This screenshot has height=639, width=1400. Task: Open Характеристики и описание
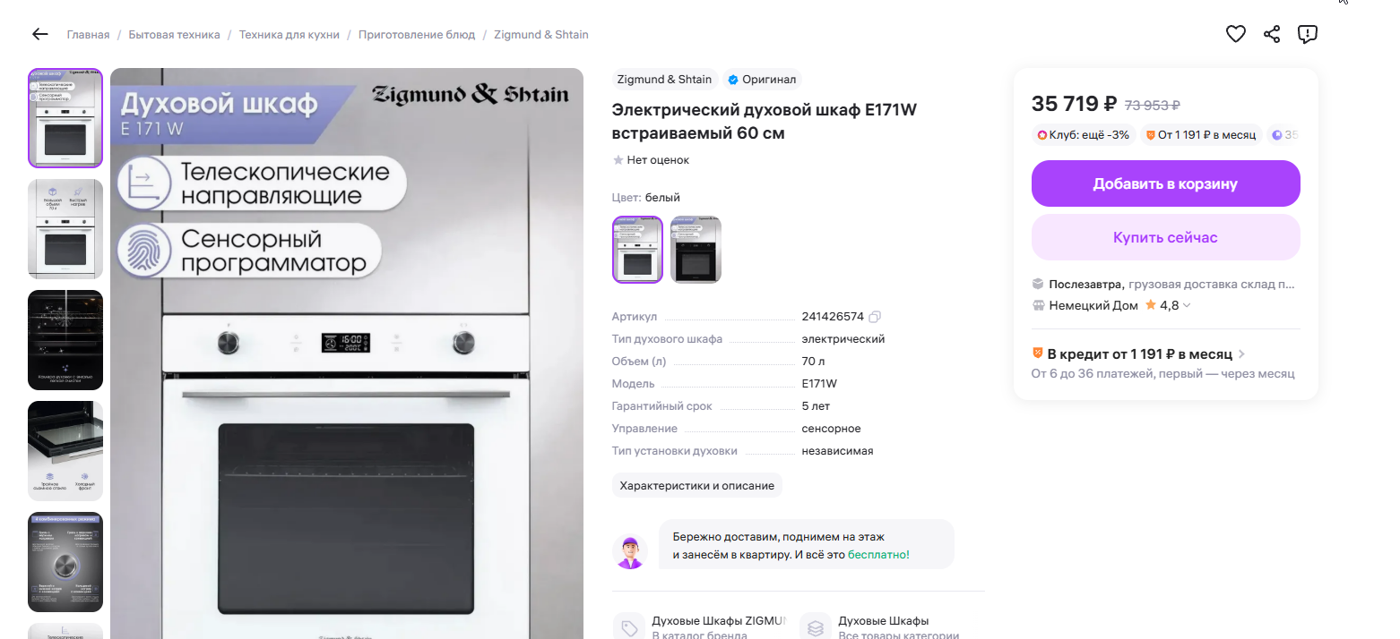click(697, 485)
